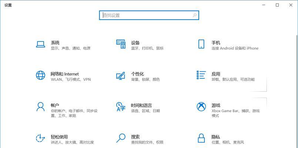Click 你的帐户、电子邮件、同步设置、工作、家庭 description
Viewport: 298px width, 148px height.
point(74,113)
